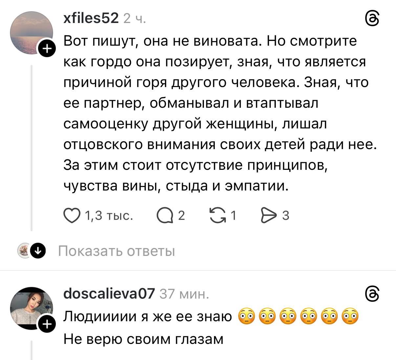Screen dimensions: 396x360
Task: Tap the reply bubble icon on xfiles52's comment
Action: pyautogui.click(x=165, y=215)
